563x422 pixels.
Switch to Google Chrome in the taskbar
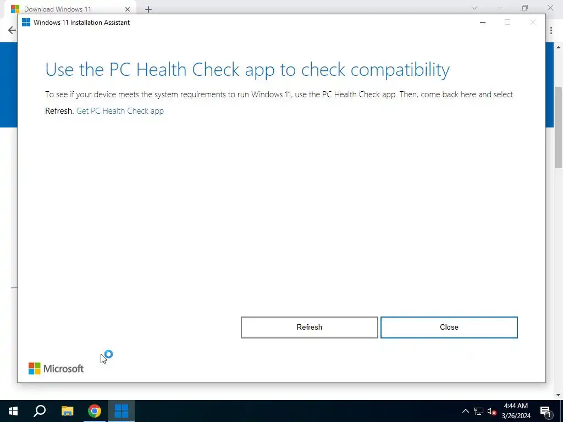[95, 411]
